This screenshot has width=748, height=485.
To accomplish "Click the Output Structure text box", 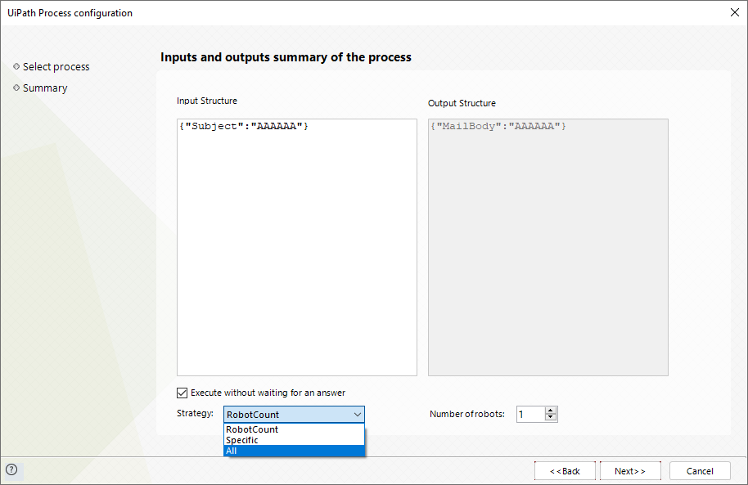I will coord(548,247).
